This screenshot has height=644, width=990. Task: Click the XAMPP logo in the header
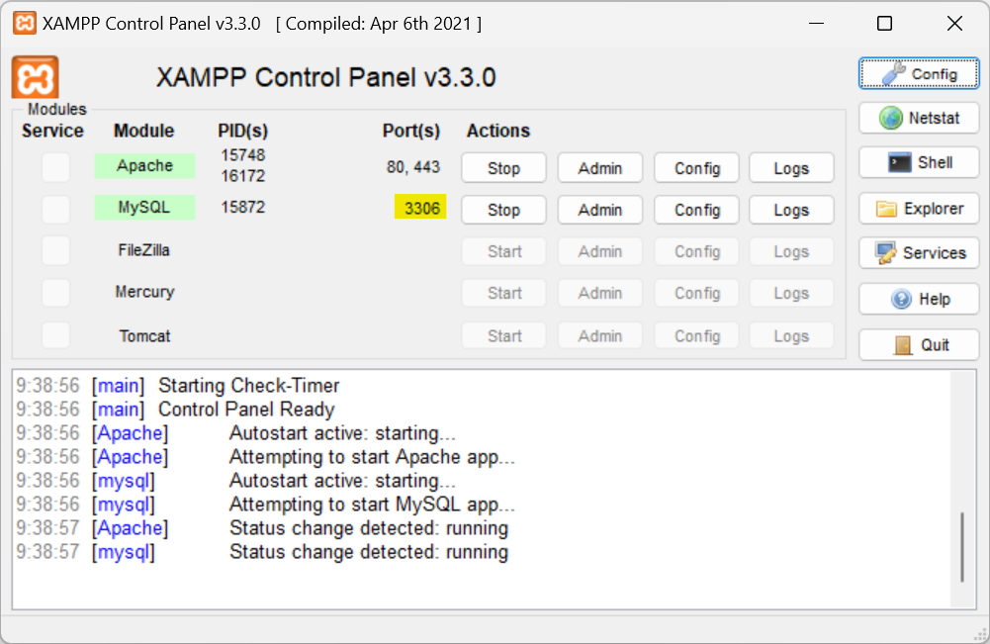pyautogui.click(x=35, y=77)
